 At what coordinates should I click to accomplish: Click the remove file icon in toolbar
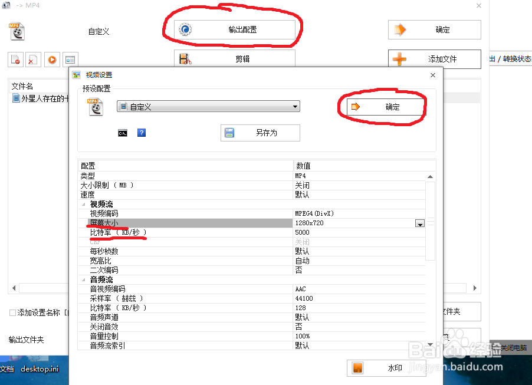[15, 60]
